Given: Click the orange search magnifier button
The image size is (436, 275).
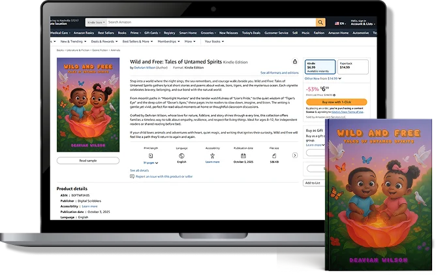Looking at the screenshot, I should (320, 22).
